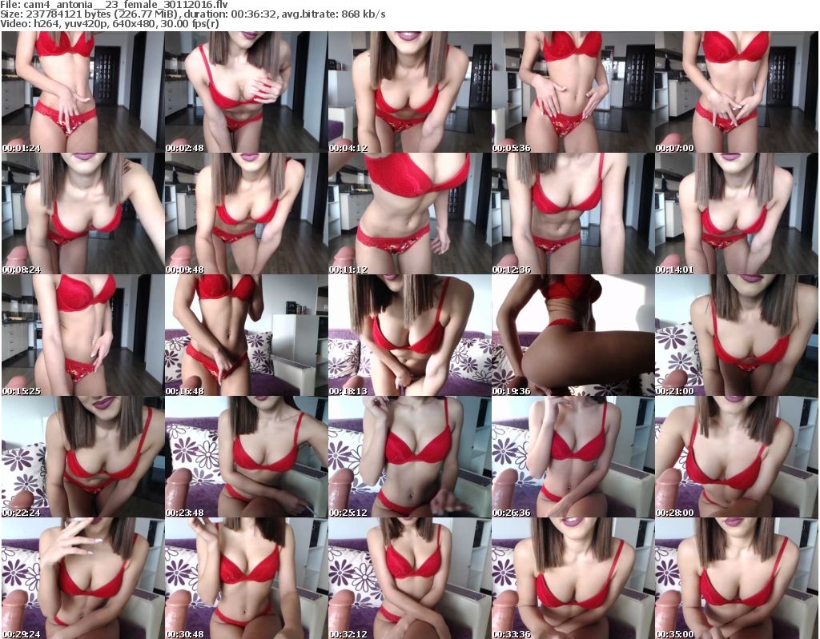This screenshot has width=820, height=639.
Task: Click the 00:12:36 thumbnail
Action: 573,214
